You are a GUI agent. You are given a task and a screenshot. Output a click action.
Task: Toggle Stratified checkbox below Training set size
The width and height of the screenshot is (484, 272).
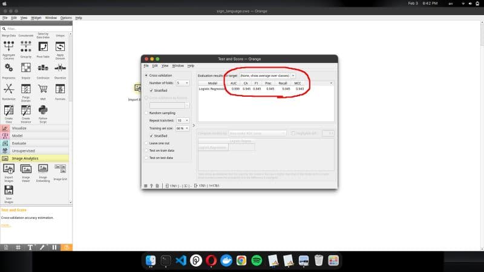pos(151,136)
